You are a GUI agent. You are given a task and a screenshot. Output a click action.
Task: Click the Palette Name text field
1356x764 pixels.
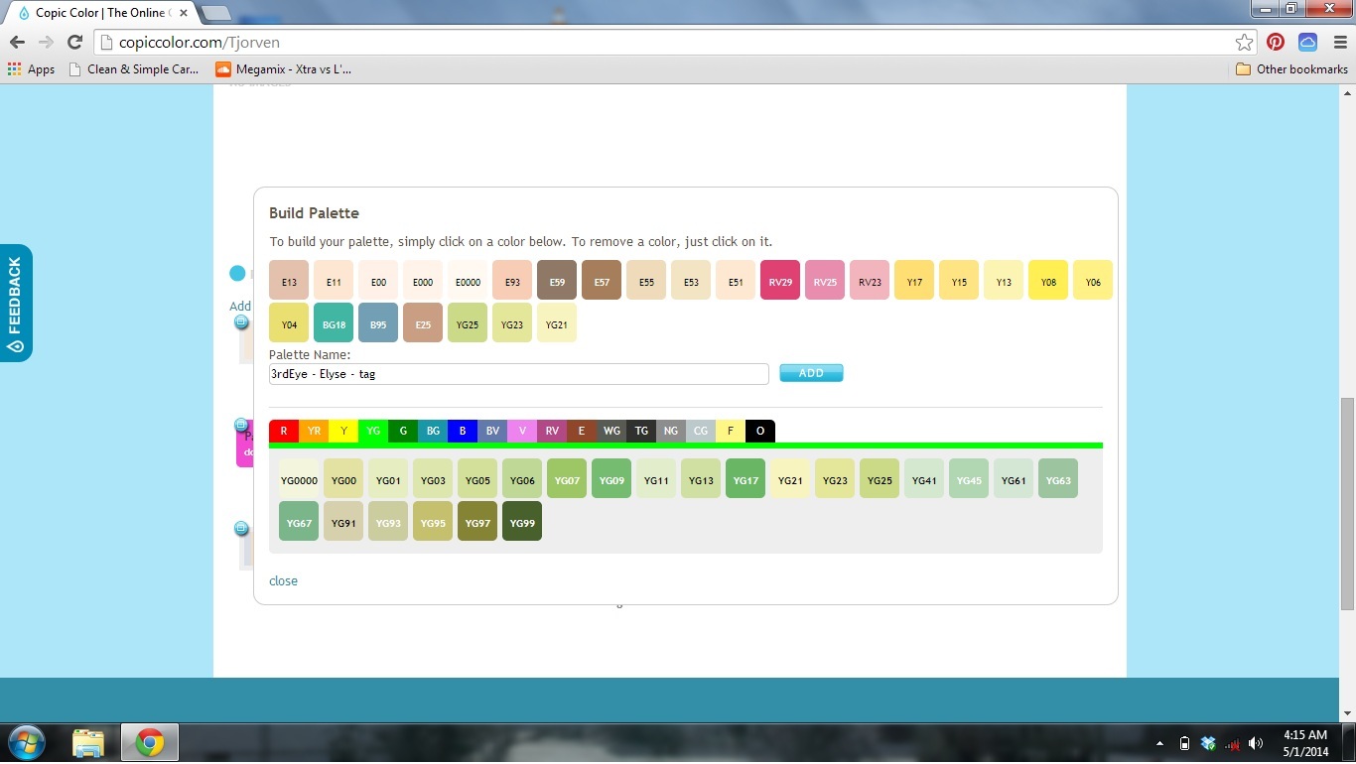[x=518, y=374]
